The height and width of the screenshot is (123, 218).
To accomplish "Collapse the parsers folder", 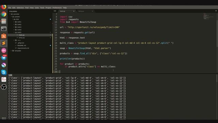I will [x=11, y=17].
